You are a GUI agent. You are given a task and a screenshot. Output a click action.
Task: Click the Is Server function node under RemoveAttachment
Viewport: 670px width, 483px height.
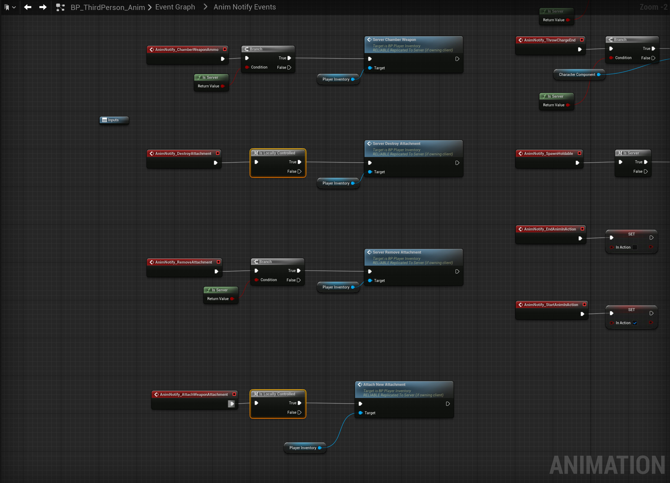pyautogui.click(x=219, y=290)
